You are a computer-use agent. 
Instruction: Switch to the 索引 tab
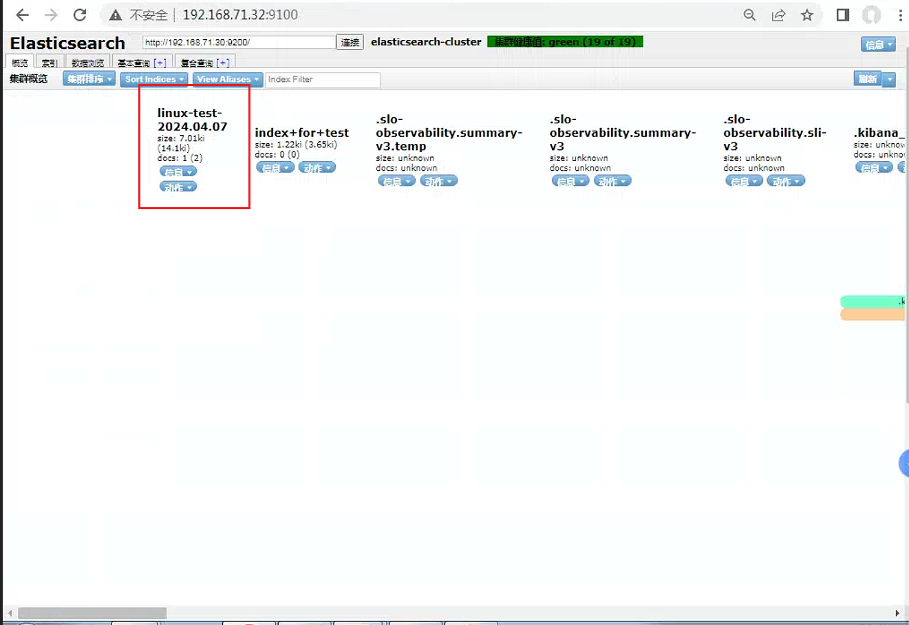coord(49,63)
